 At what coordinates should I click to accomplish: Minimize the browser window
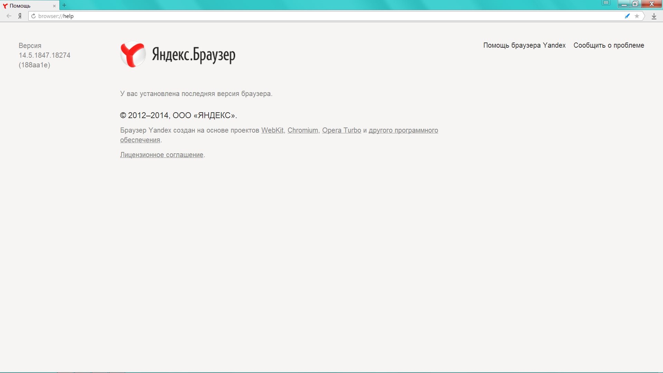pyautogui.click(x=624, y=4)
